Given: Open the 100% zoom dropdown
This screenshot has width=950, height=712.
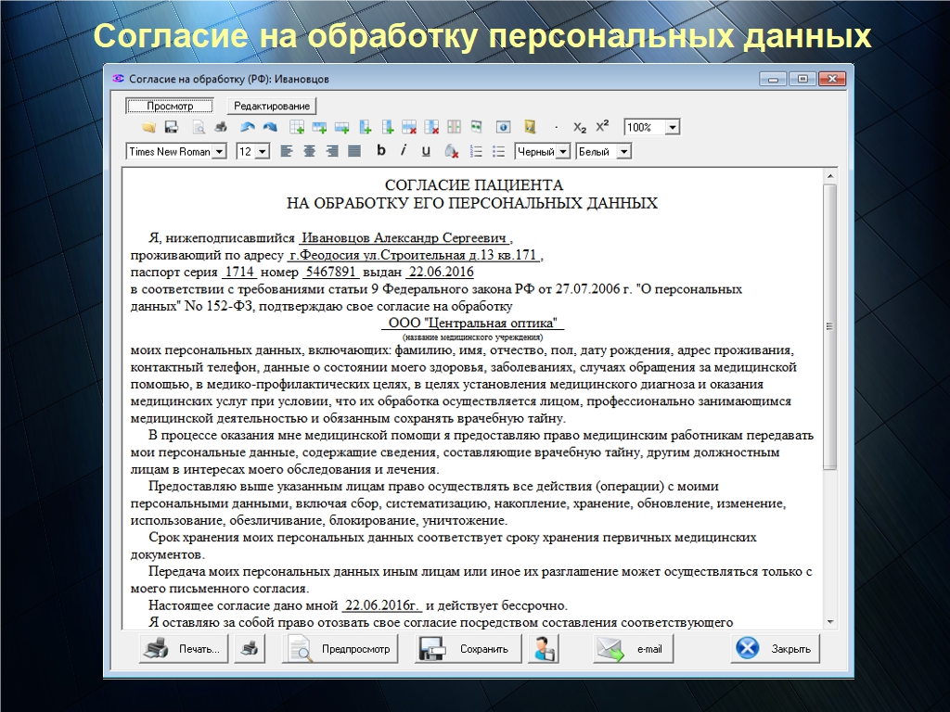Looking at the screenshot, I should [x=673, y=127].
